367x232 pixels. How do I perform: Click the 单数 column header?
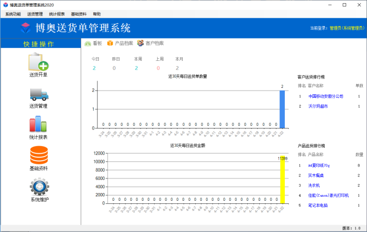point(359,86)
